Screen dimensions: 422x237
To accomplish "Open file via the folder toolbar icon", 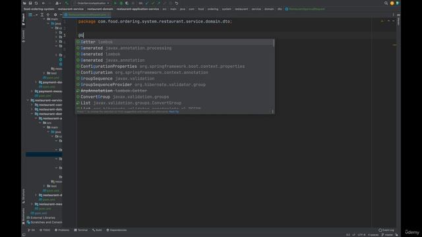I will pyautogui.click(x=24, y=3).
